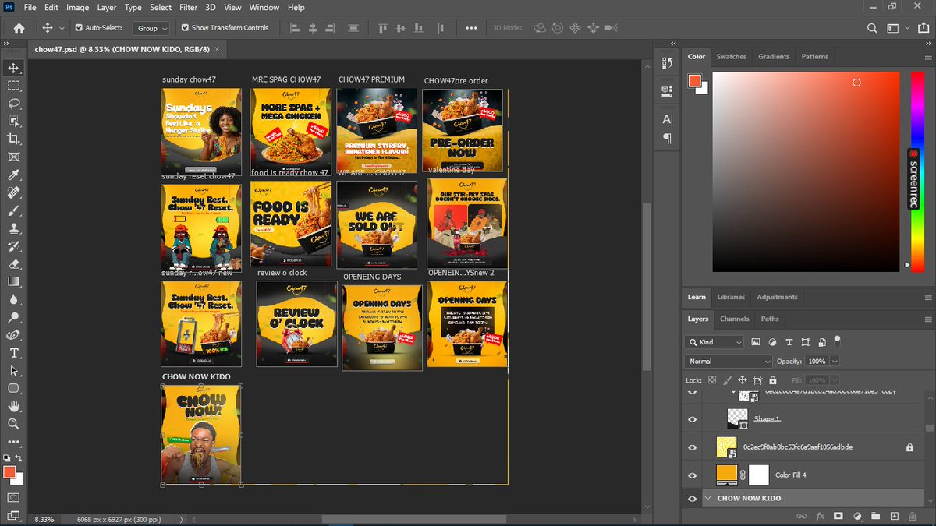Open the Color panel flyout menu
Viewport: 936px width, 526px height.
(927, 57)
